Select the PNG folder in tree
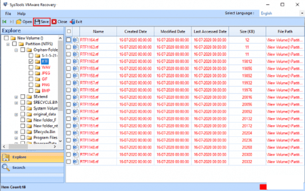Viewport: 305px width, 191px height. pyautogui.click(x=46, y=85)
